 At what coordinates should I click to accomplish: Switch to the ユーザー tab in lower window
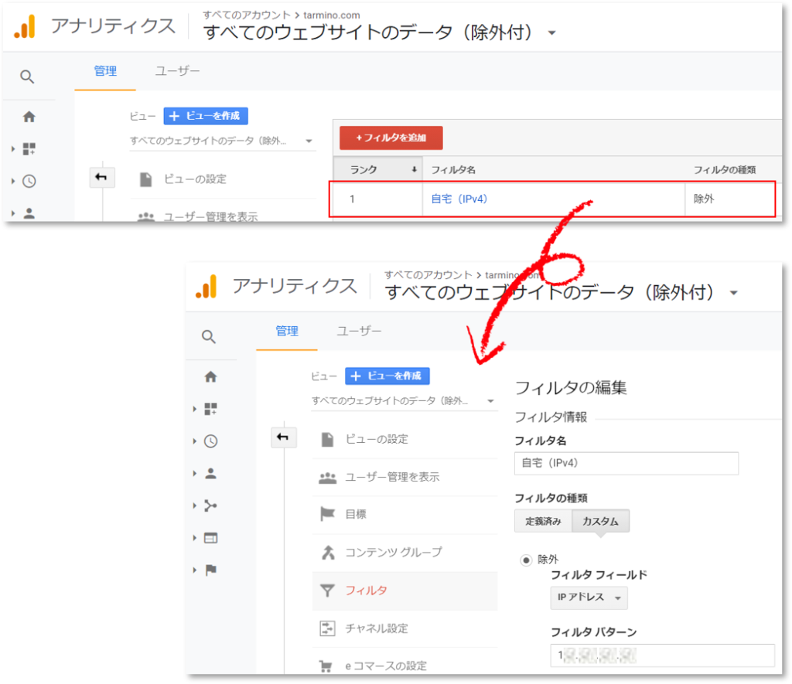[x=359, y=331]
